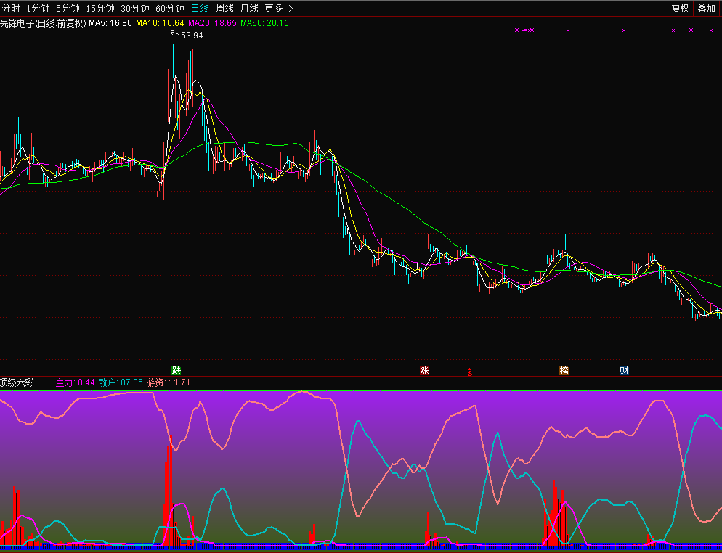The width and height of the screenshot is (722, 553).
Task: Click the MA20: 18.65 label
Action: click(x=212, y=23)
